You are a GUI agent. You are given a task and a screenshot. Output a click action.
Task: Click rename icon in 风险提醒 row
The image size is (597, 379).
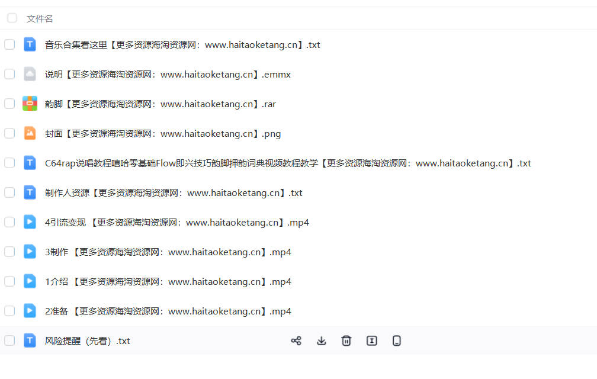pyautogui.click(x=371, y=341)
